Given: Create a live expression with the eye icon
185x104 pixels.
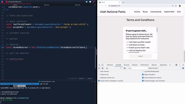Looking at the screenshot, I should 125,68.
